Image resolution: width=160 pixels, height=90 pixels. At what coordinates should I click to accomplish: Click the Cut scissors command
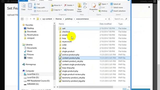pos(37,4)
